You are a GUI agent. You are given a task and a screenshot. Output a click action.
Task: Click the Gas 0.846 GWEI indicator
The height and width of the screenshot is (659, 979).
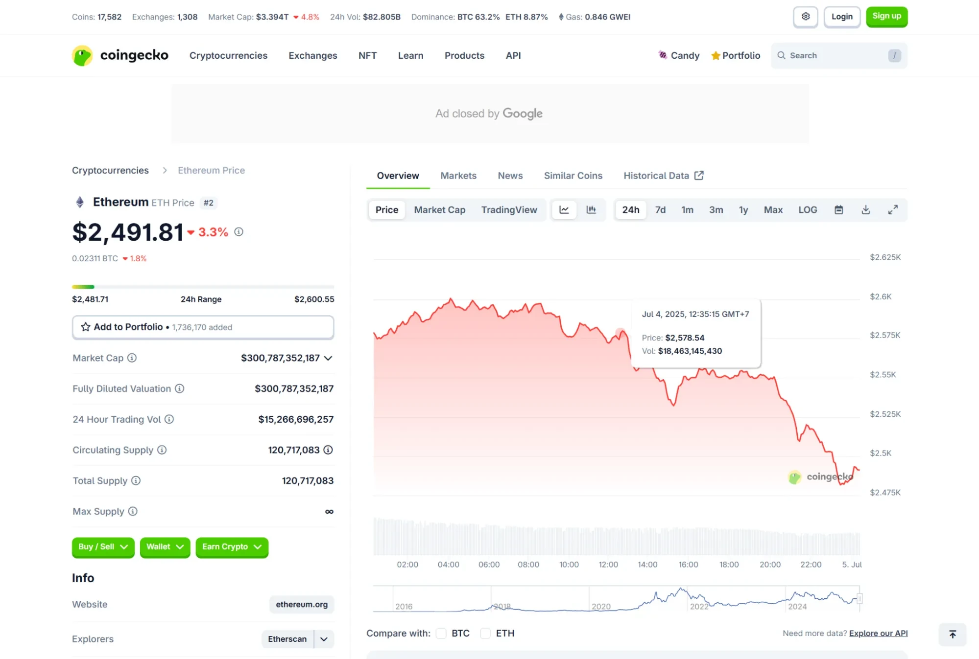click(x=594, y=17)
